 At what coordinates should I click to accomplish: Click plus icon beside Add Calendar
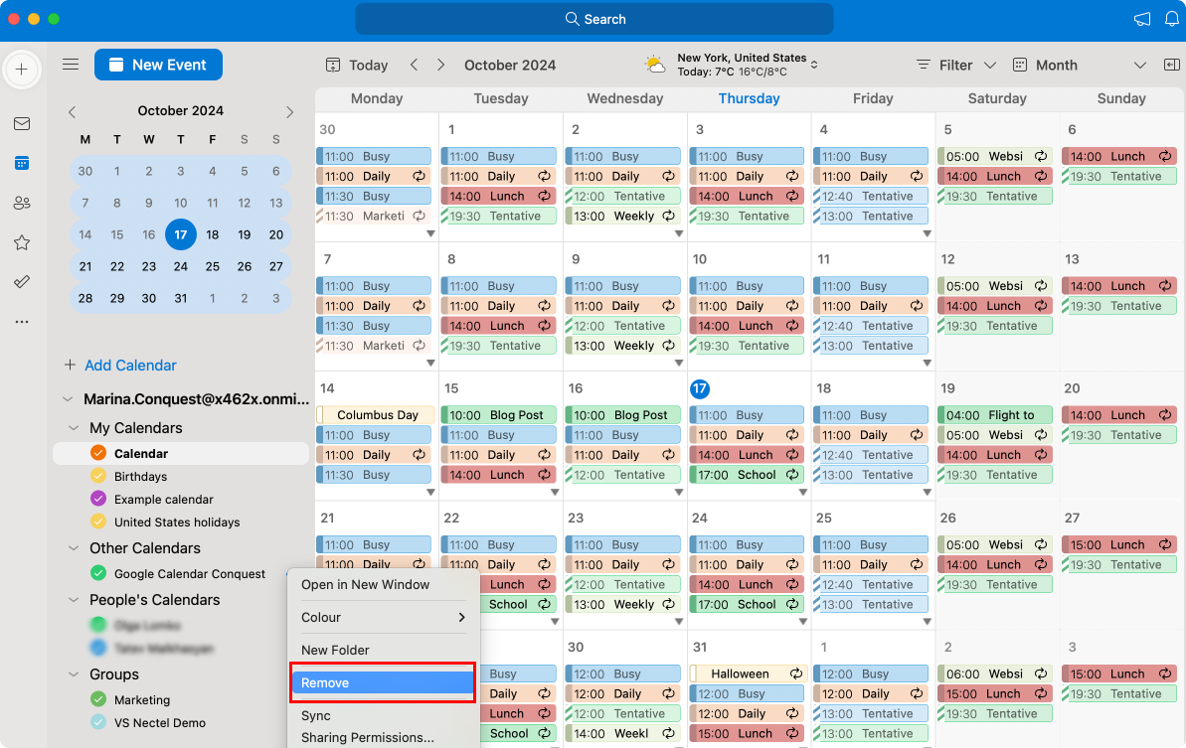[x=70, y=365]
